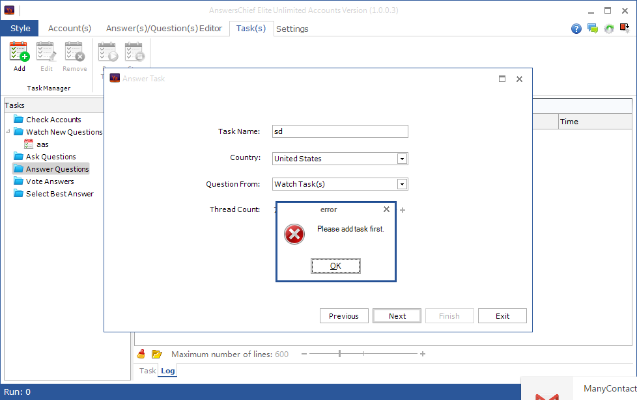The width and height of the screenshot is (637, 400).
Task: Open the Country dropdown
Action: pyautogui.click(x=402, y=159)
